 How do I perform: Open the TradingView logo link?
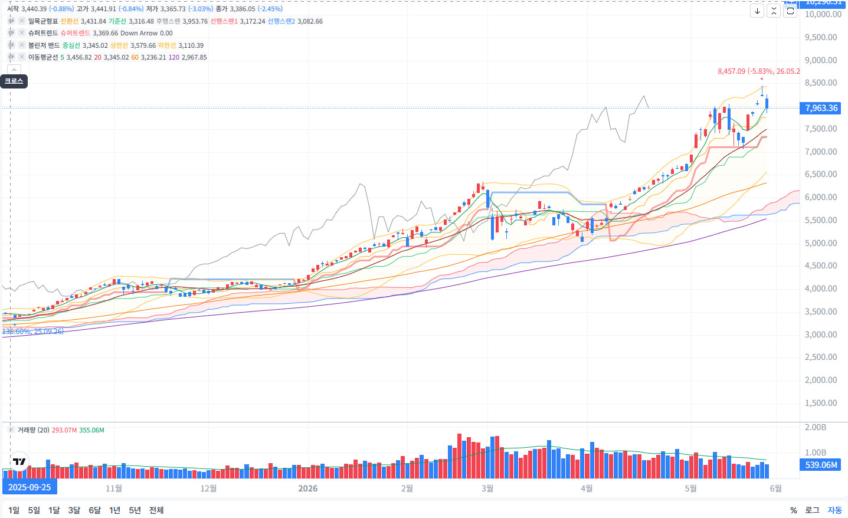(x=19, y=461)
